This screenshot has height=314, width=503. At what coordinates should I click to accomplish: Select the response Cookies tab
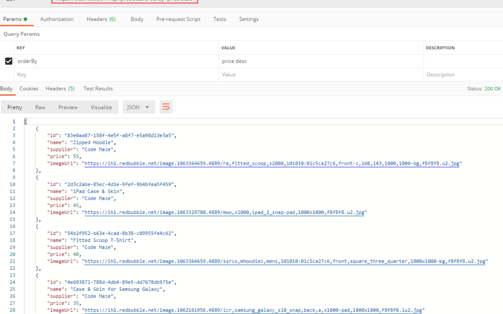(29, 88)
